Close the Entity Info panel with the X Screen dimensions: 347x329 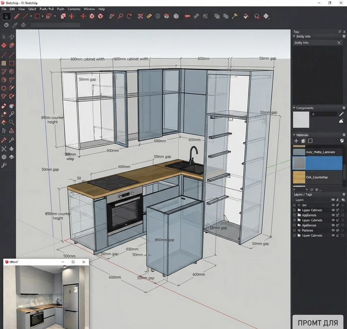click(x=339, y=43)
